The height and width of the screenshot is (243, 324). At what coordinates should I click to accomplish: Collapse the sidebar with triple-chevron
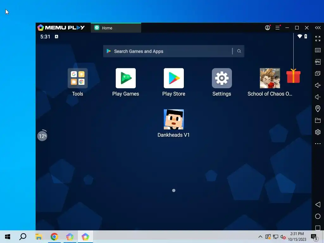coord(318,28)
